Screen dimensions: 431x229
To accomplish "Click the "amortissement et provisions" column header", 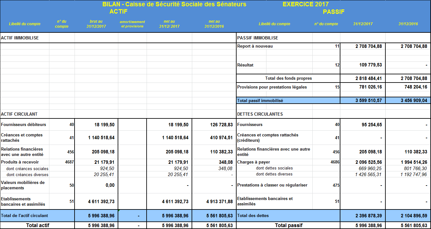I will click(x=132, y=24).
